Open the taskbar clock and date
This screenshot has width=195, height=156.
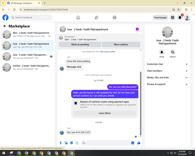(x=182, y=153)
